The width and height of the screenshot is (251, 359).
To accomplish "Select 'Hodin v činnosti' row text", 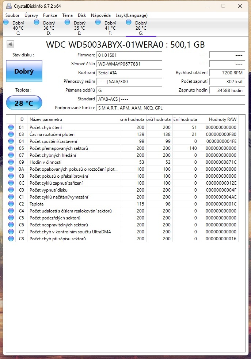I will click(x=45, y=162).
